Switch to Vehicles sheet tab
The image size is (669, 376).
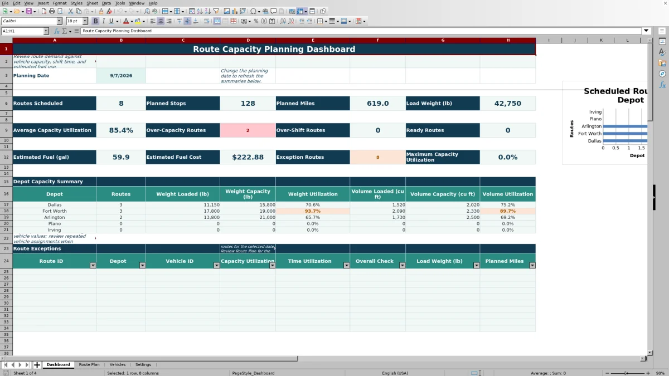[x=118, y=365]
